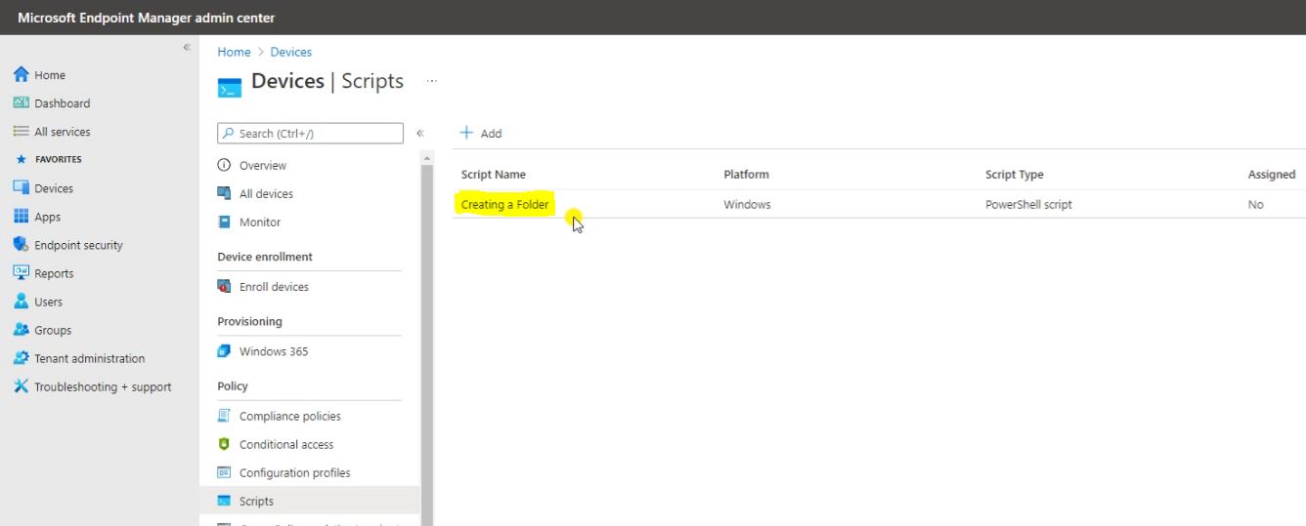
Task: Open the Creating a Folder script
Action: coord(504,205)
